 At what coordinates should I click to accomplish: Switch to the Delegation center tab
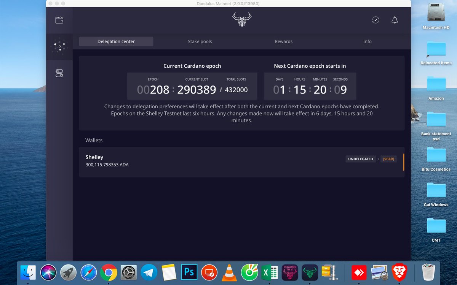[116, 41]
